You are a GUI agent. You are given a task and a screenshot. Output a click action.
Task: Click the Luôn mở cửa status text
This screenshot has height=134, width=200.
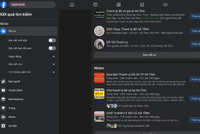[150, 18]
